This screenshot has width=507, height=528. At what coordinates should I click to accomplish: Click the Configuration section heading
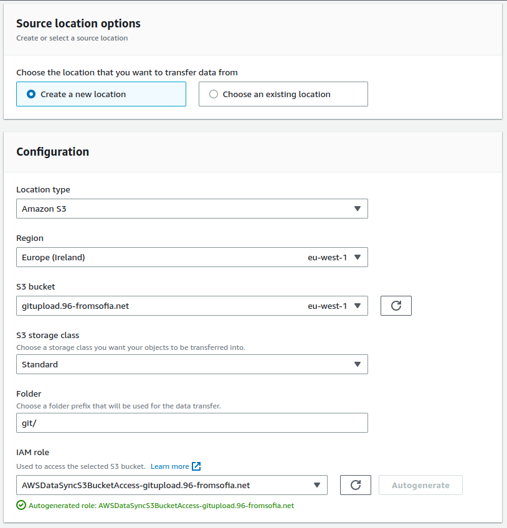pos(52,151)
